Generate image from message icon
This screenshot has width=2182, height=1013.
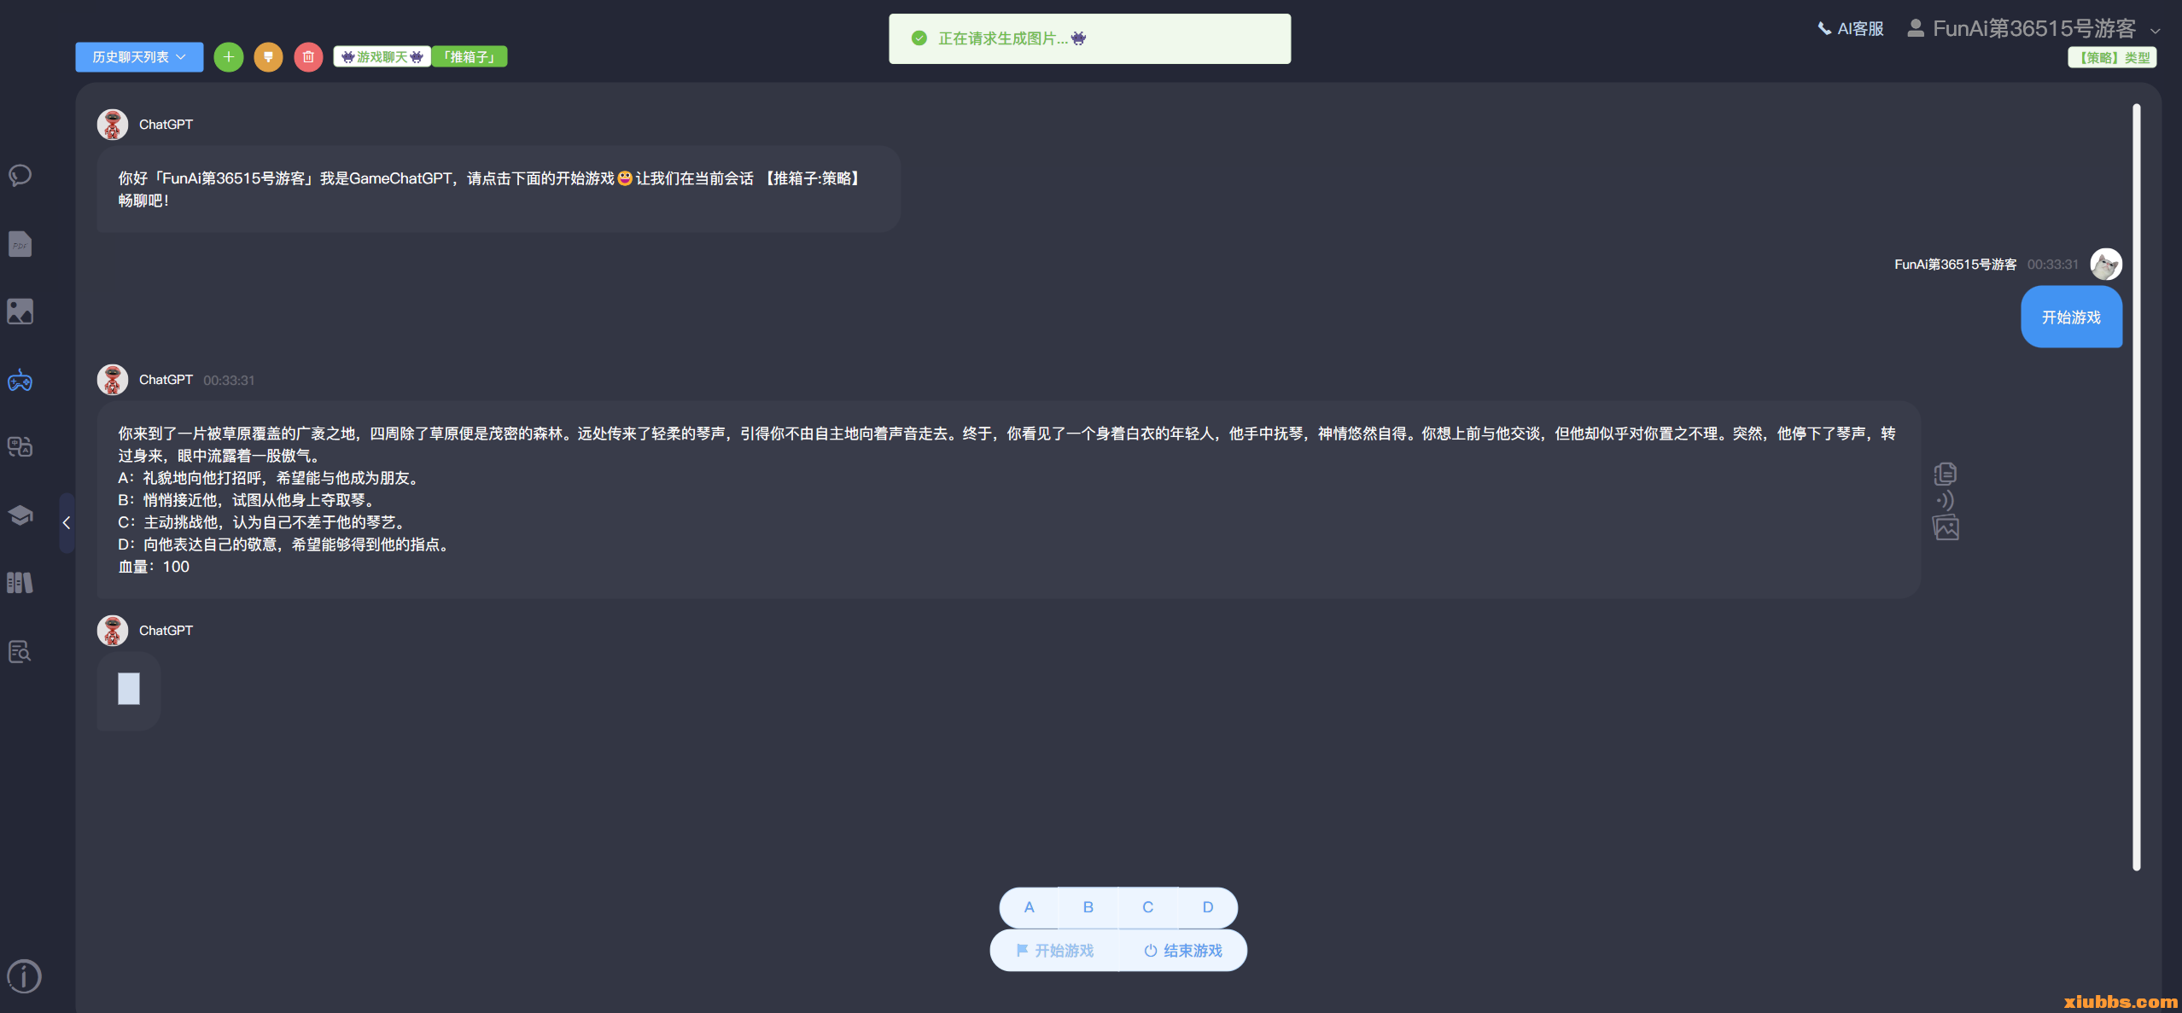1946,527
